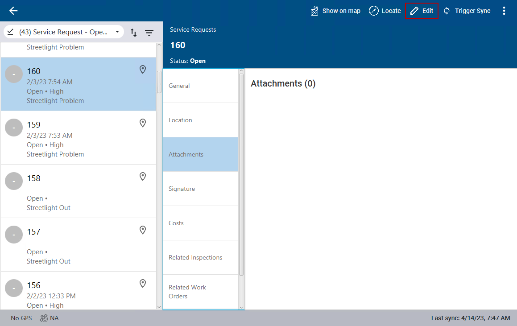
Task: Select the avatar circle for request 157
Action: [x=14, y=235]
